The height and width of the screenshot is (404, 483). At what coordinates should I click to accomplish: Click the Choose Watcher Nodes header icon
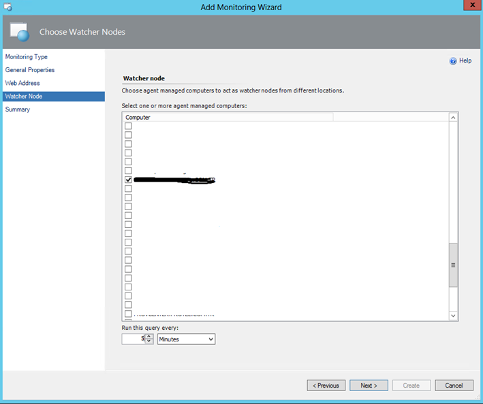coord(20,32)
